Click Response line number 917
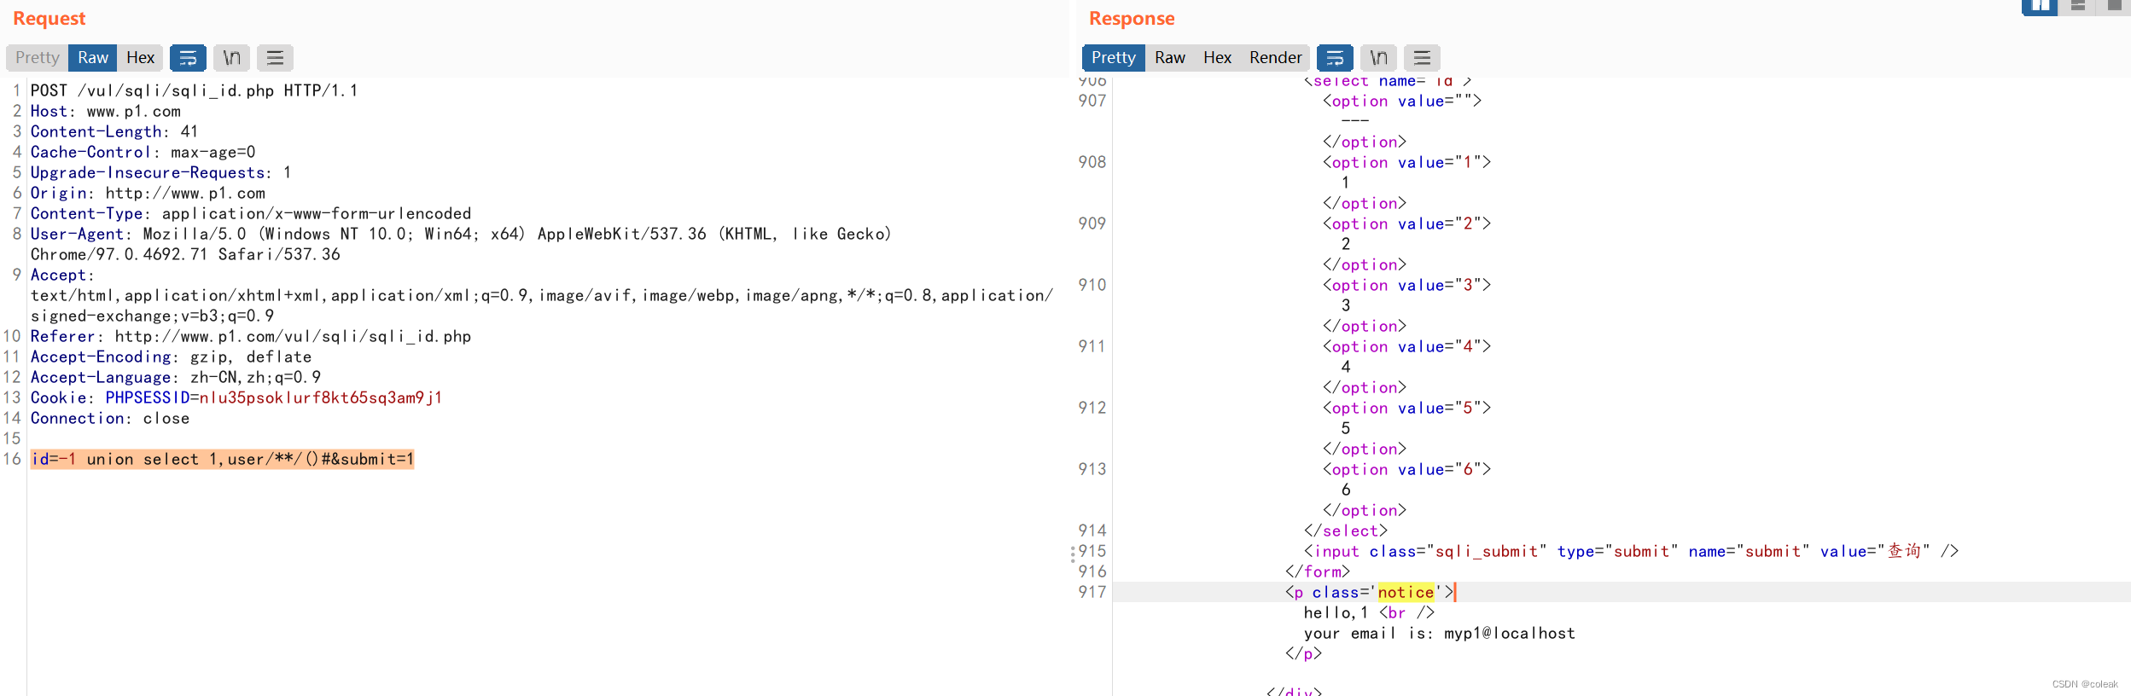 pos(1092,592)
